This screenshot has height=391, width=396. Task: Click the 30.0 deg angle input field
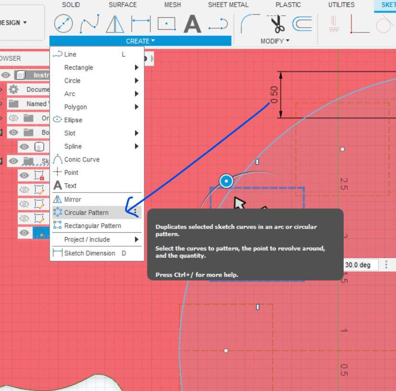[361, 265]
